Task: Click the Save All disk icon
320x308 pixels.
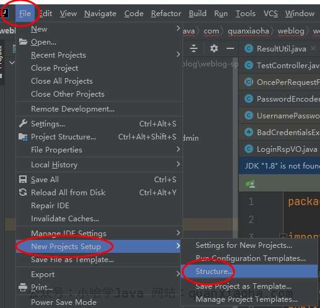Action: coord(23,179)
